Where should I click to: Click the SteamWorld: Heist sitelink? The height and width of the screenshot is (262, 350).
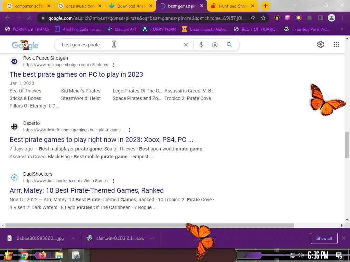pyautogui.click(x=81, y=98)
